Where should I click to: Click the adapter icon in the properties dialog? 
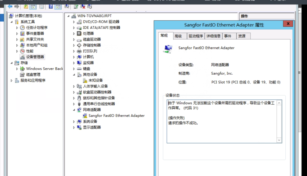168,49
